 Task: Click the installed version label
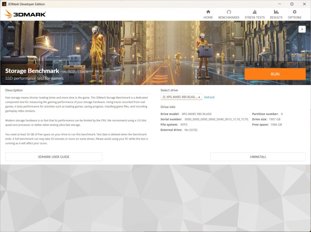pos(75,72)
